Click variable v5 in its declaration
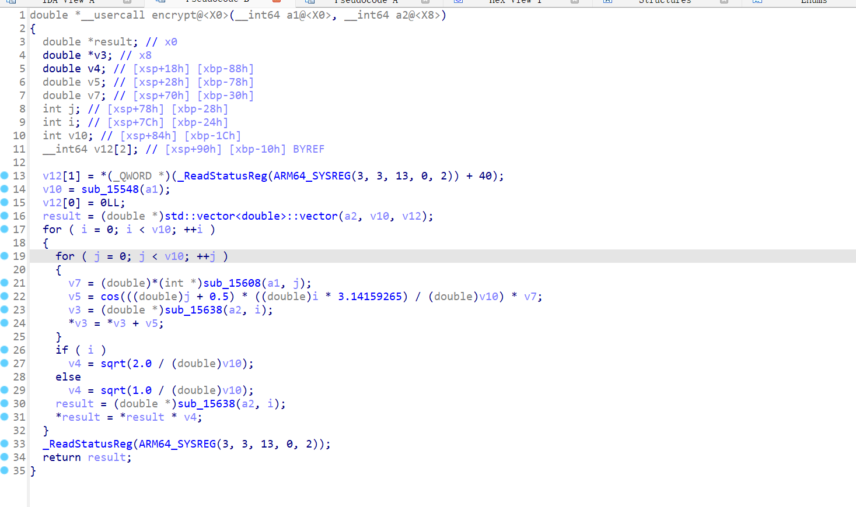This screenshot has width=856, height=507. tap(94, 82)
